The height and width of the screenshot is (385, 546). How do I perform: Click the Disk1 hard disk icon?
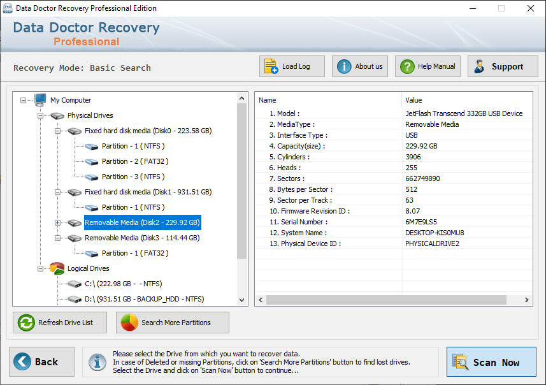coord(75,192)
